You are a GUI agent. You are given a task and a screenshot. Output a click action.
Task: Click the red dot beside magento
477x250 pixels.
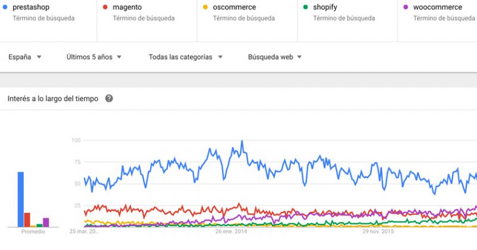(x=105, y=8)
